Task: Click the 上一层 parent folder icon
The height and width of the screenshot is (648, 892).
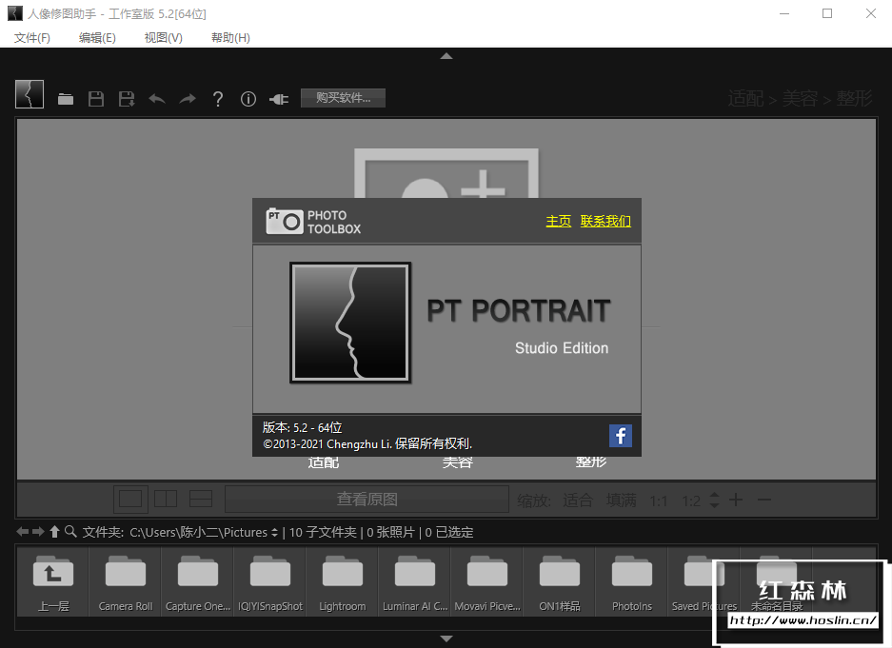Action: tap(53, 582)
